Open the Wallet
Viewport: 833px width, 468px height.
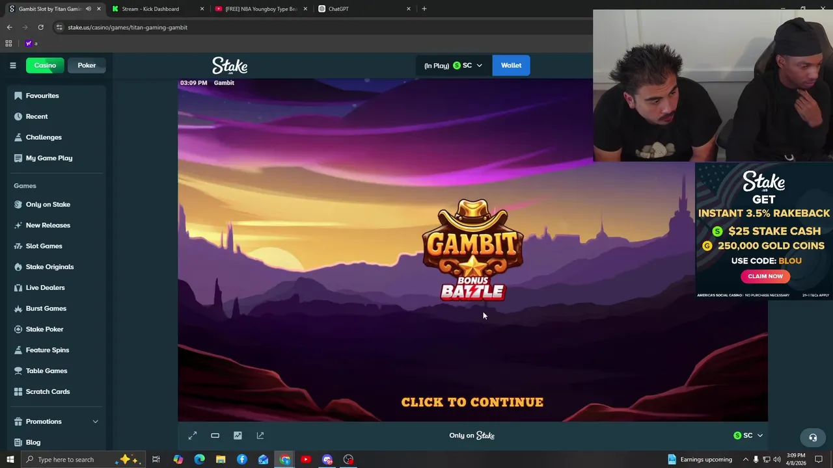pos(511,65)
